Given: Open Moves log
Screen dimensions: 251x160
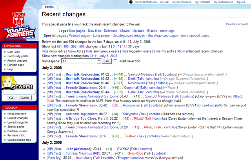Looking at the screenshot, I should (125, 31).
